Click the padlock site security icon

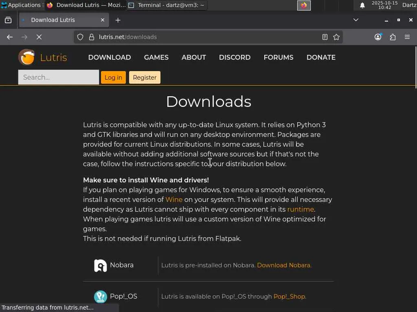pos(92,37)
